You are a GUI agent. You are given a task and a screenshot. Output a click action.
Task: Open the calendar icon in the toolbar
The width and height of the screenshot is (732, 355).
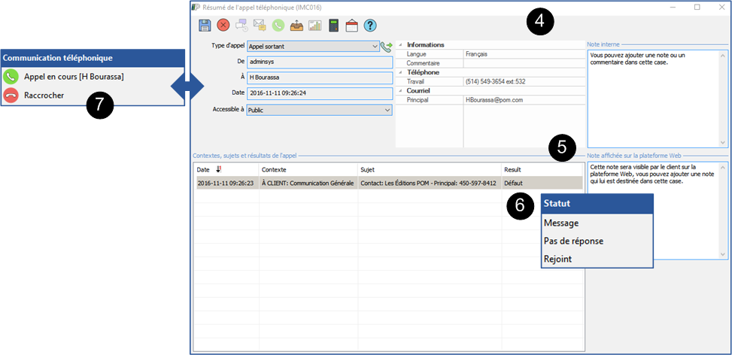coord(351,26)
